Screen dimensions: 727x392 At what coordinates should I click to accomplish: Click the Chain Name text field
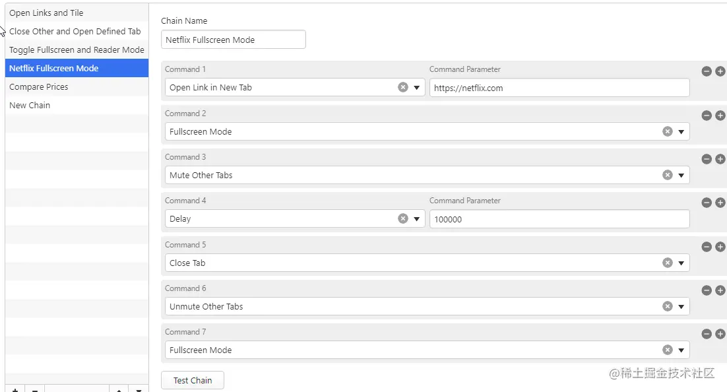[234, 40]
